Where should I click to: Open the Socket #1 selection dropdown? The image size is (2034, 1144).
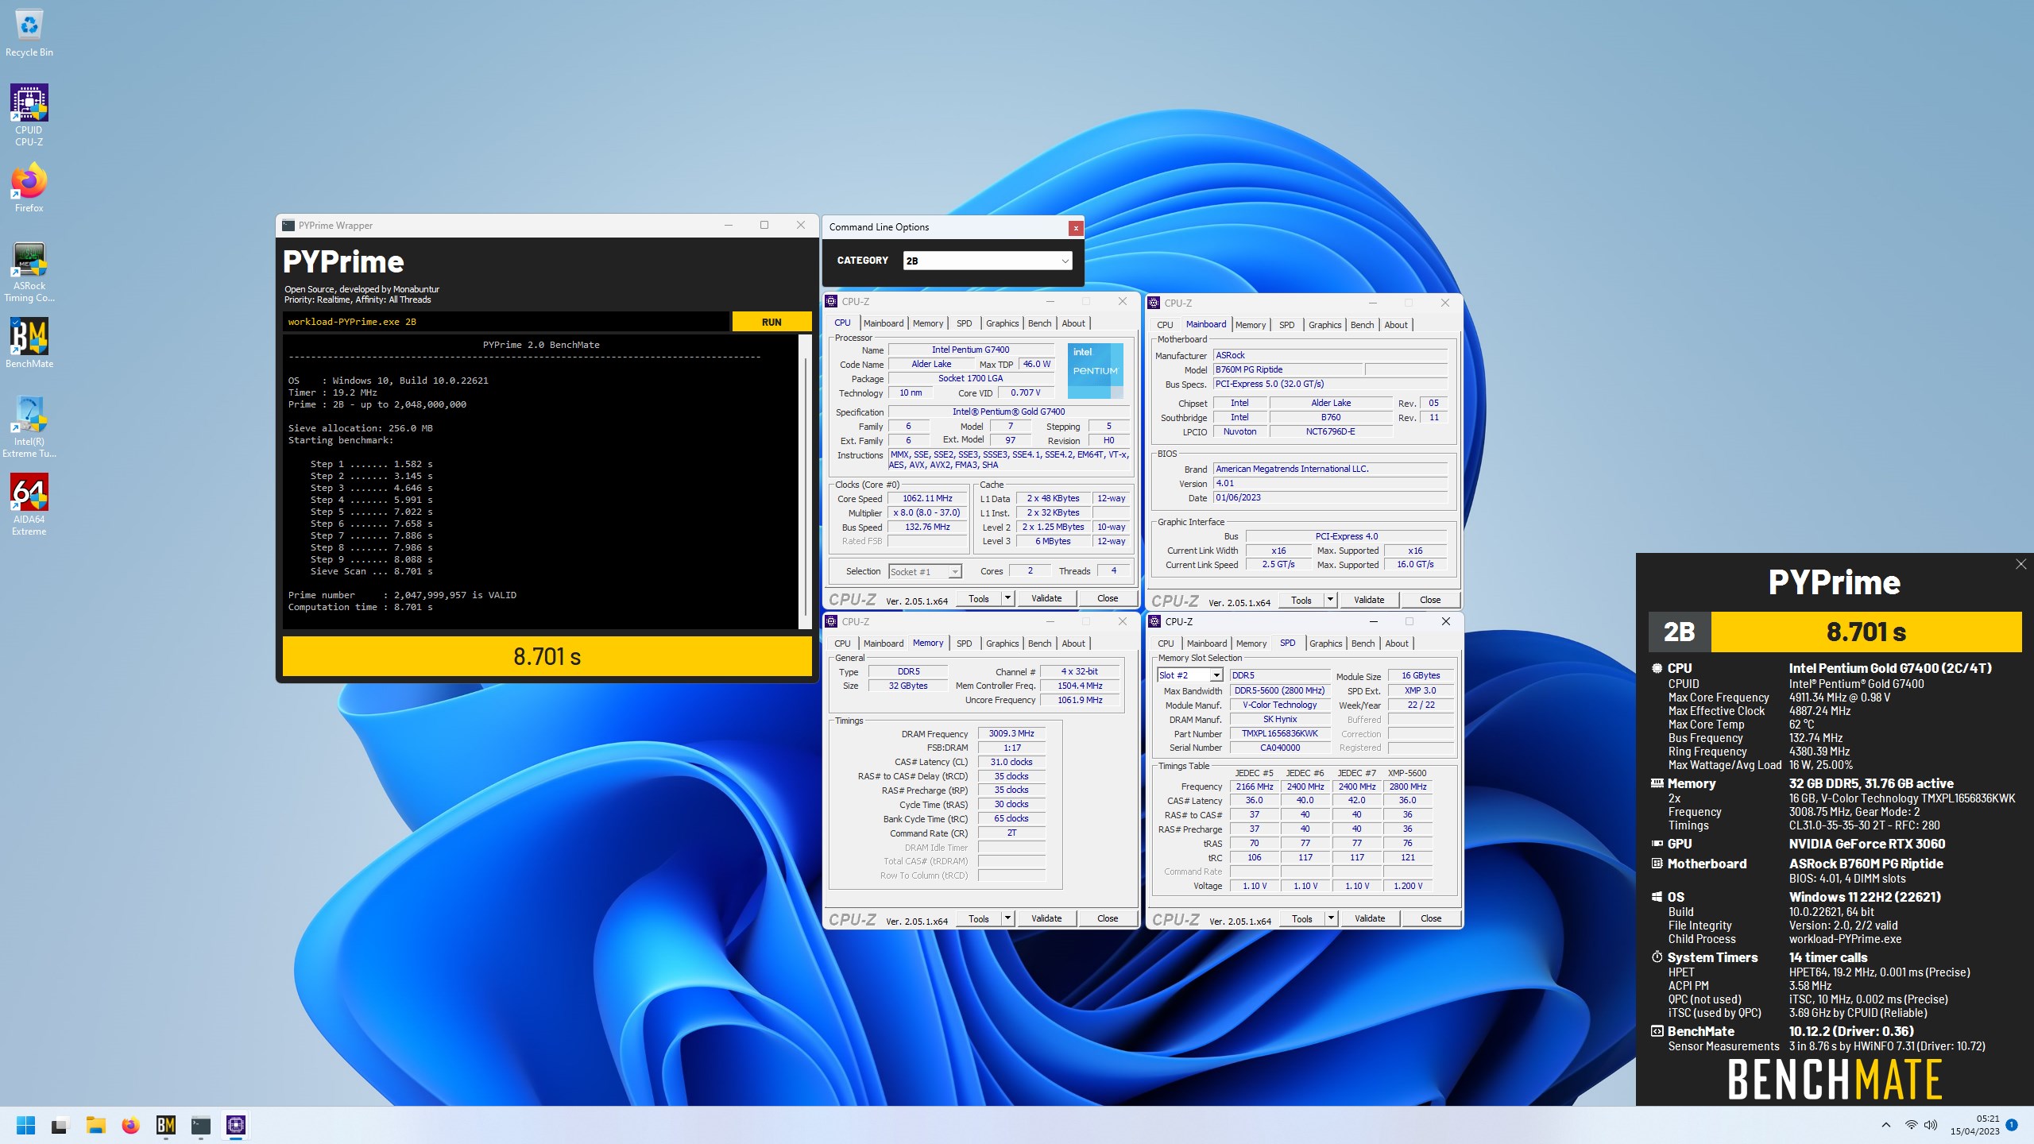[925, 572]
